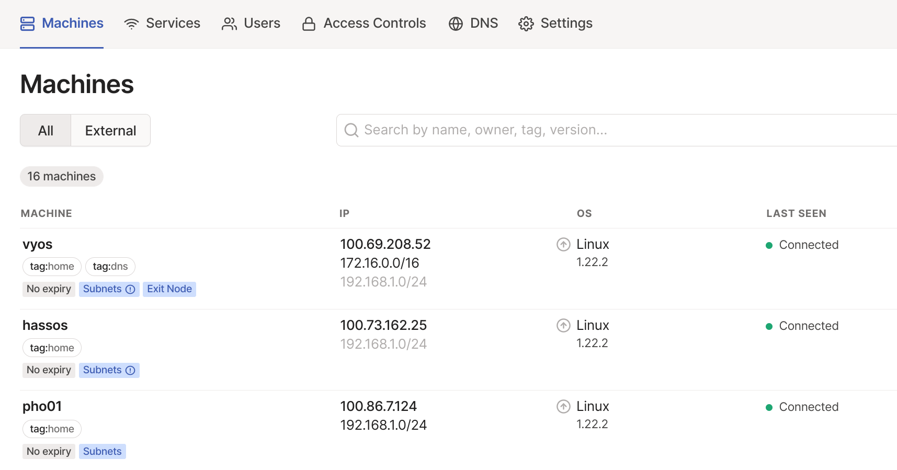Click greyed subnet 192.168.1.0/24 under hassos
Image resolution: width=897 pixels, height=470 pixels.
click(383, 344)
